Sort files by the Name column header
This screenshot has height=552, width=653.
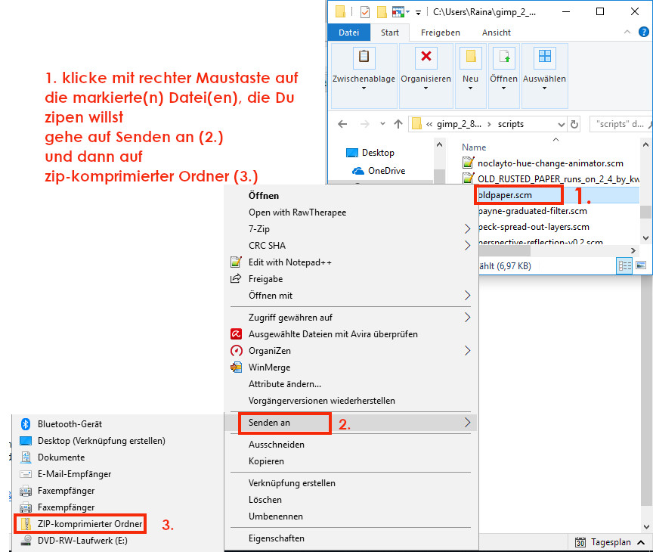coord(474,147)
